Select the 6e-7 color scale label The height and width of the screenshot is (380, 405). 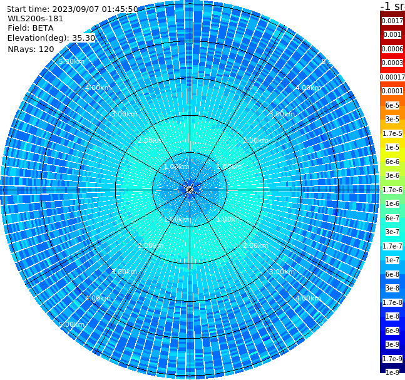[x=392, y=218]
